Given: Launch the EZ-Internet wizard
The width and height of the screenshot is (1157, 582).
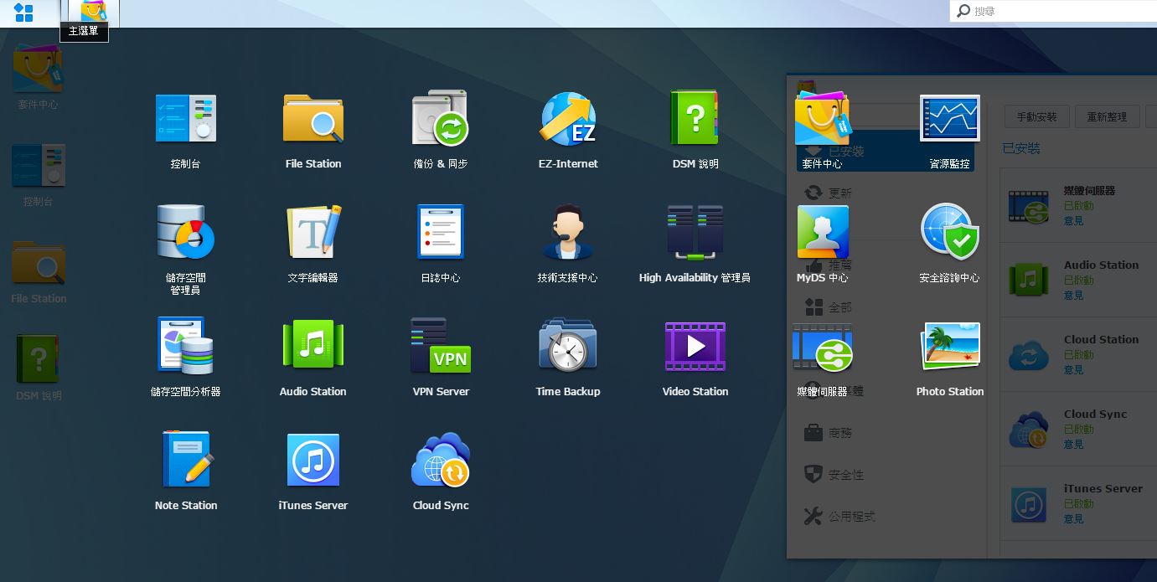Looking at the screenshot, I should (x=568, y=130).
